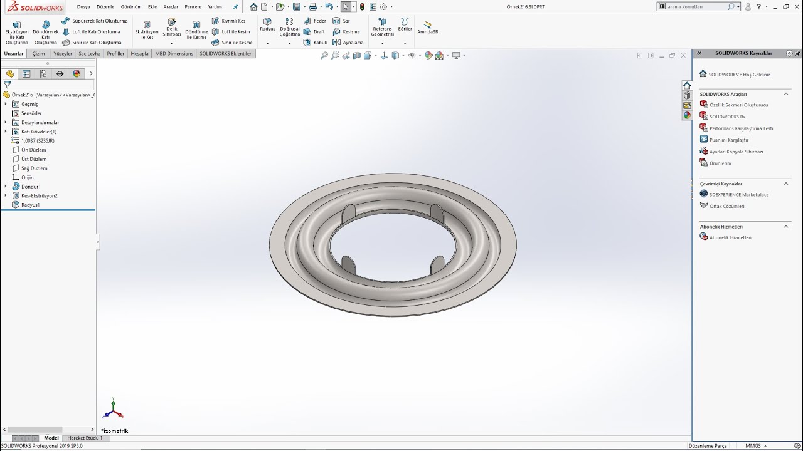
Task: Expand the Geçmiş tree node
Action: click(x=6, y=104)
